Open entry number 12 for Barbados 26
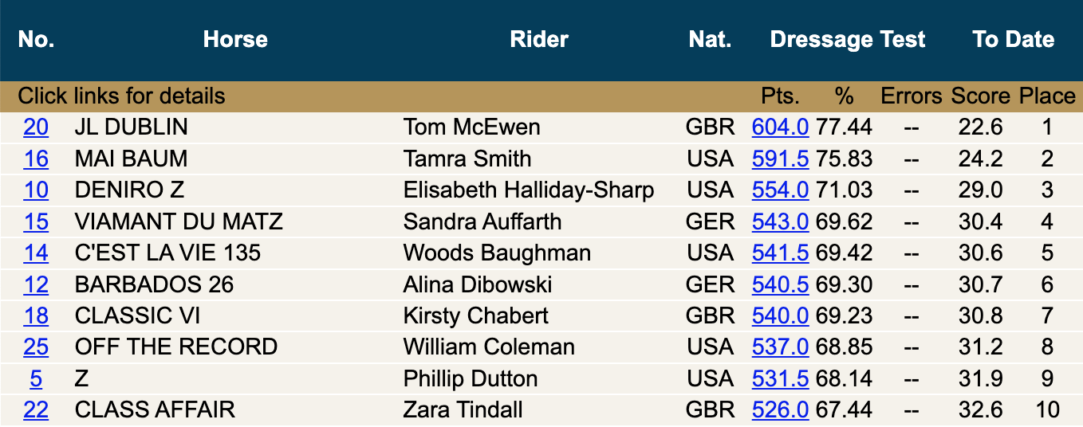 [36, 284]
